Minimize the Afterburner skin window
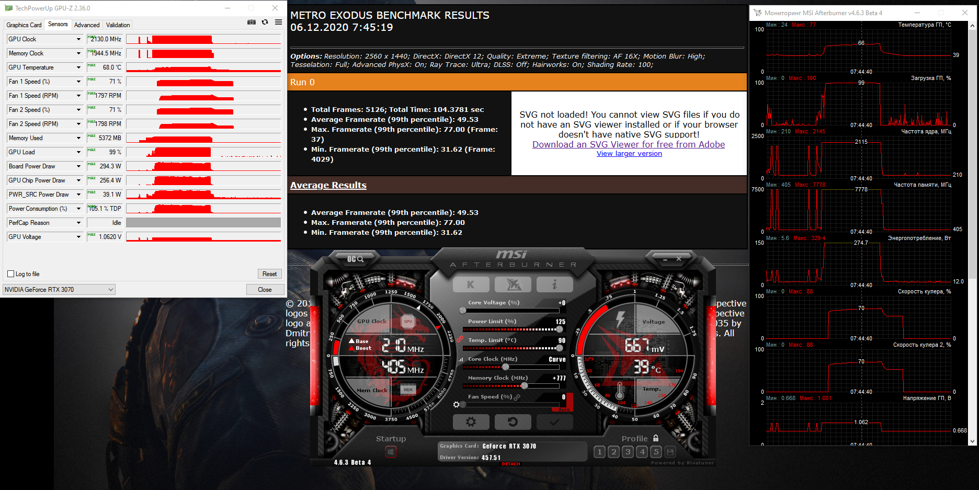Screen dimensions: 979x490 665,259
